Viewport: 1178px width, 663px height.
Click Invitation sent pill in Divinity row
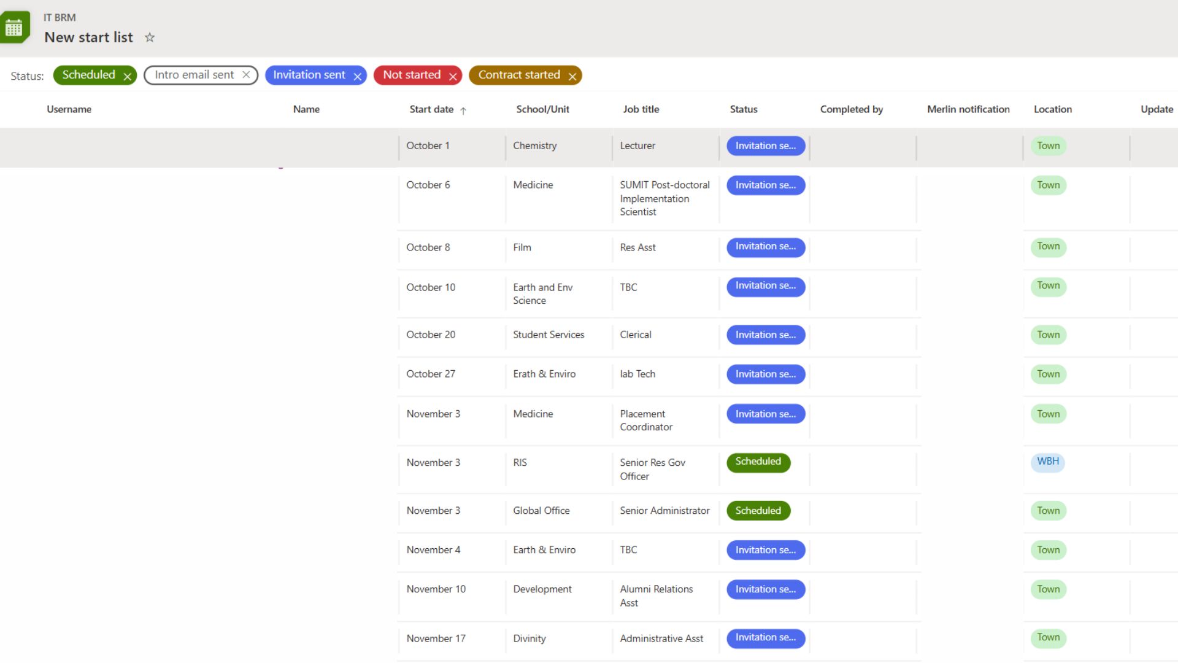point(765,638)
